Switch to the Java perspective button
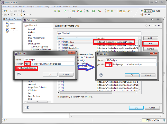The image size is (167, 124). (148, 11)
